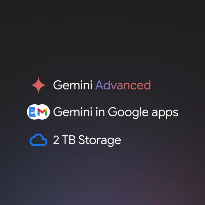Tap the blue cloud storage icon

point(38,140)
